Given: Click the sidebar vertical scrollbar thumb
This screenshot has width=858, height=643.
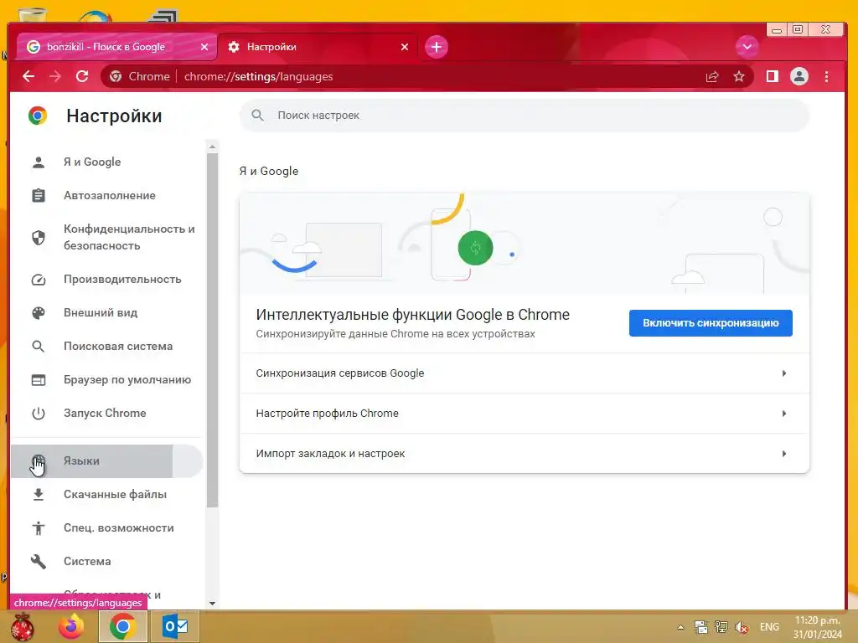Looking at the screenshot, I should pos(212,330).
